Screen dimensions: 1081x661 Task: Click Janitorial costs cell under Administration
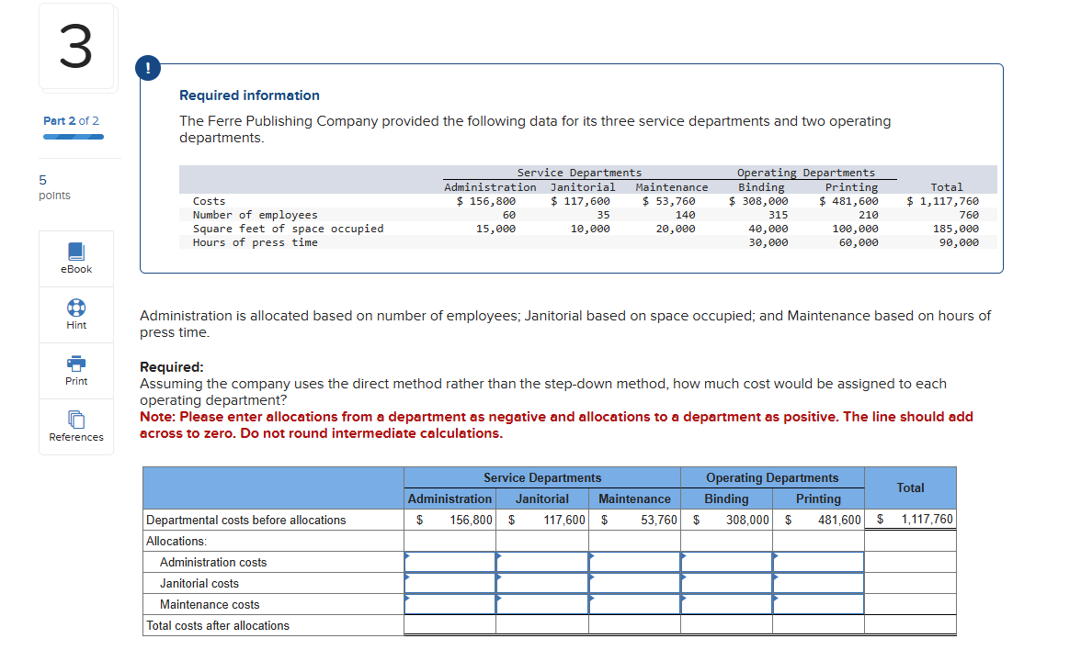pyautogui.click(x=449, y=583)
